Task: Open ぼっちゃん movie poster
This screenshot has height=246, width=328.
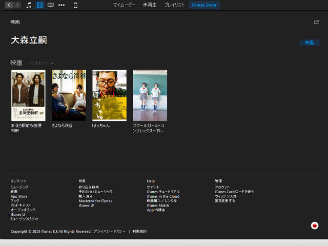Action: coord(109,95)
